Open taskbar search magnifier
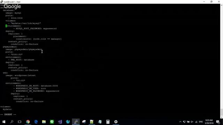This screenshot has height=125, width=223. coord(12,122)
